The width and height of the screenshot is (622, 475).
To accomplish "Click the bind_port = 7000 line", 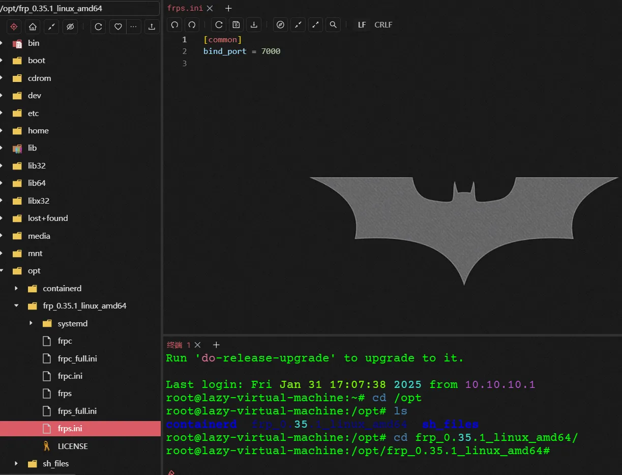I will tap(242, 51).
